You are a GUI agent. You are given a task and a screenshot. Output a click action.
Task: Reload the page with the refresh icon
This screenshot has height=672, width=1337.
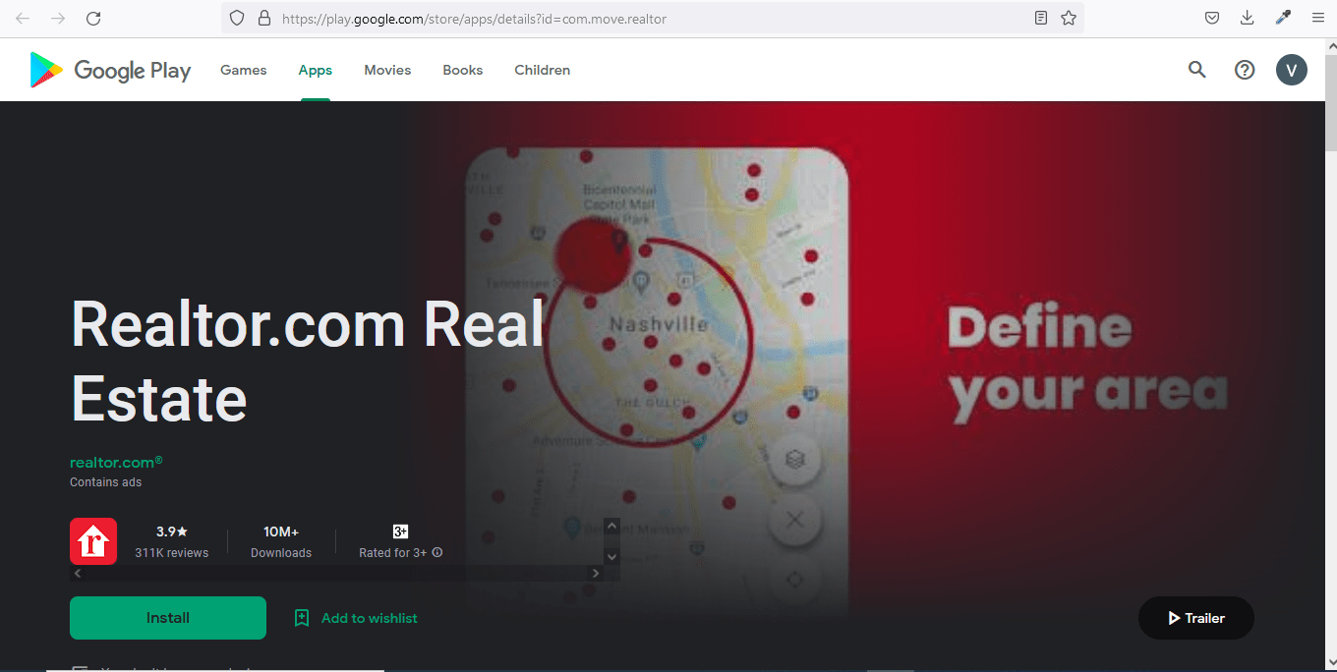(x=93, y=19)
